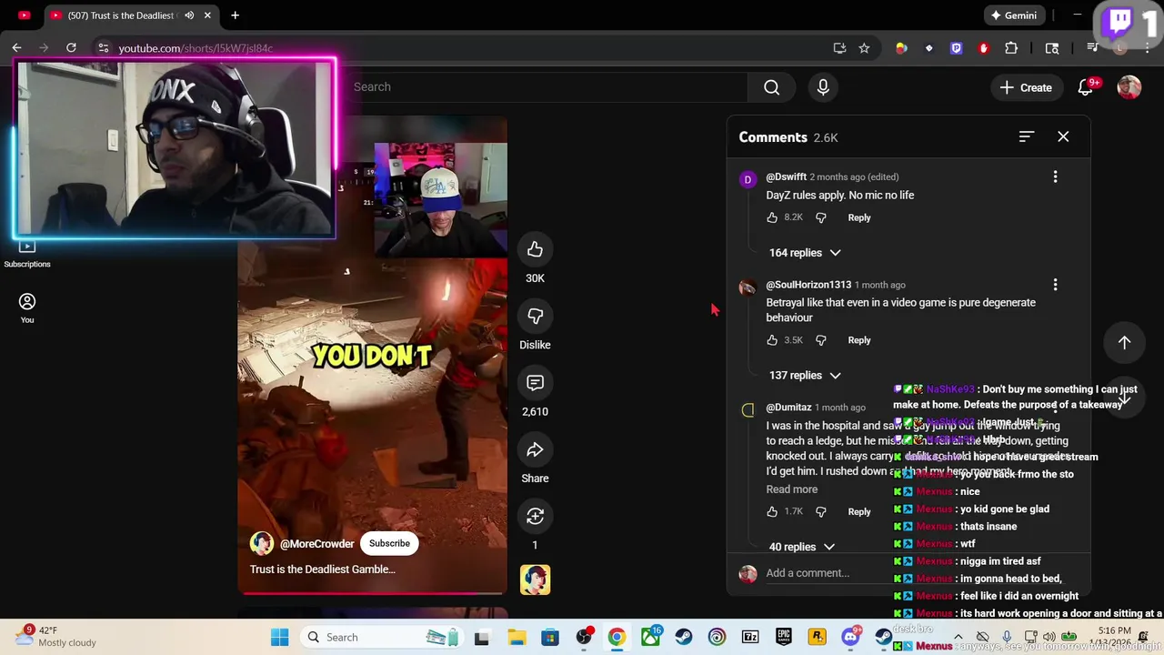
Task: Share the Short
Action: tap(535, 449)
